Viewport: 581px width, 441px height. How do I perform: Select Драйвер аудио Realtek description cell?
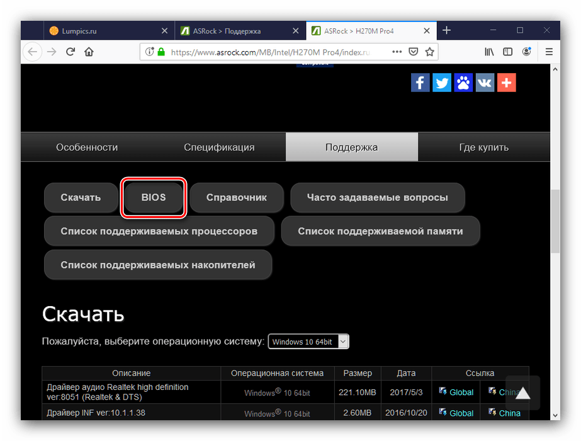click(x=131, y=392)
